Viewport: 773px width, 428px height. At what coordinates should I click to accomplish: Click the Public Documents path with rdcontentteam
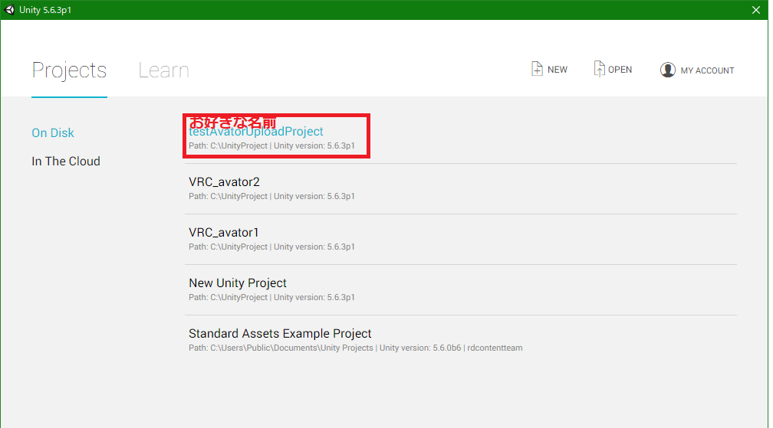[x=356, y=348]
